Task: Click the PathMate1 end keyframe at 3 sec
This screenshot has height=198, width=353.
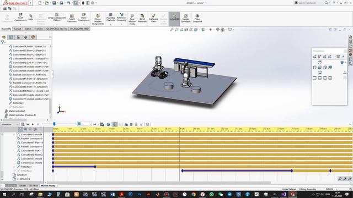Action: pos(95,167)
